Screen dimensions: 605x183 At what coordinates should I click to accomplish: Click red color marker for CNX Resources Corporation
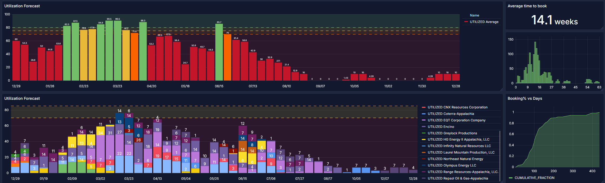pos(424,107)
